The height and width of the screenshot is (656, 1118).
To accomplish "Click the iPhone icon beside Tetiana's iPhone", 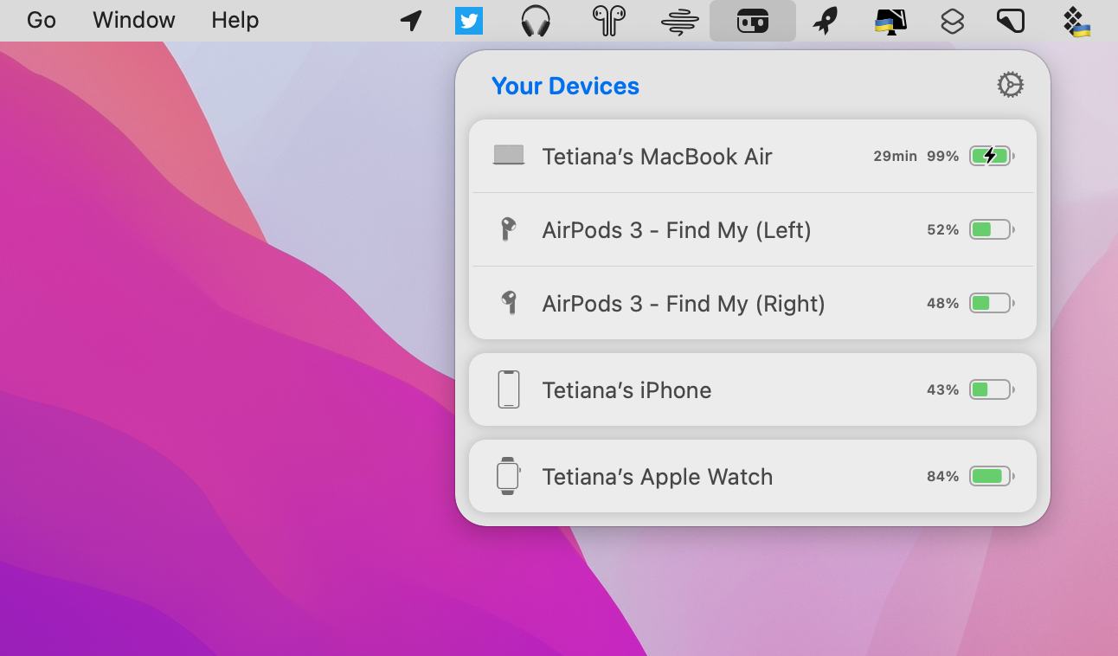I will tap(509, 389).
